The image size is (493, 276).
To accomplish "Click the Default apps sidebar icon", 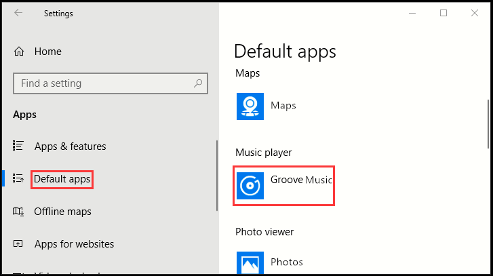I will (x=18, y=178).
